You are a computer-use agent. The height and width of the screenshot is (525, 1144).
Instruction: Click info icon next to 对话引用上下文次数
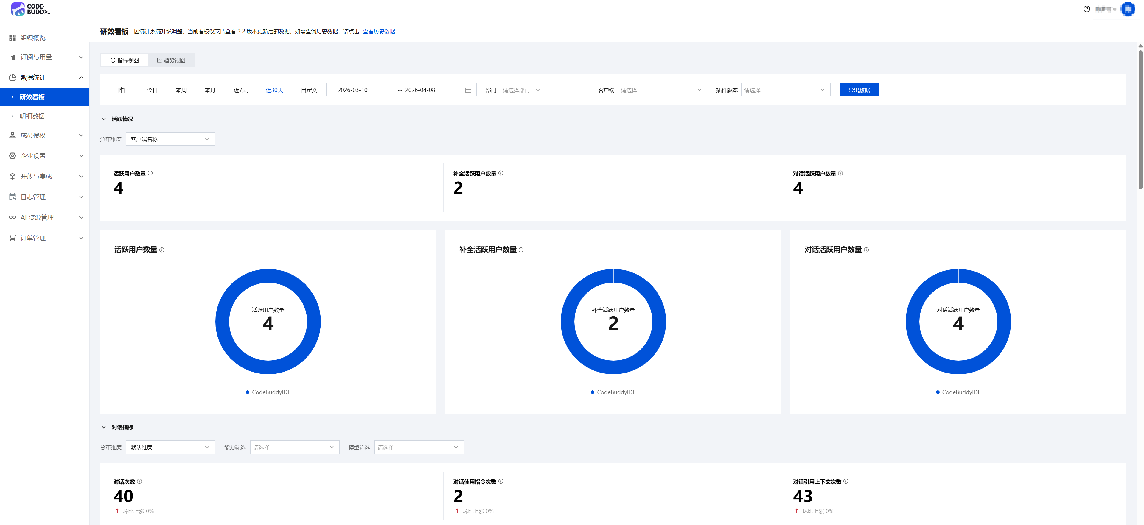pos(845,481)
